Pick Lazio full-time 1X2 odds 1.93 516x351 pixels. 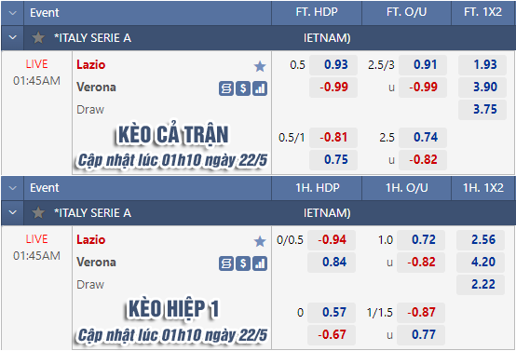pyautogui.click(x=482, y=65)
